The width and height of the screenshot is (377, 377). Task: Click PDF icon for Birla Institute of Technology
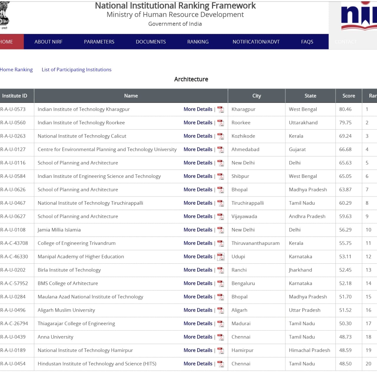(221, 270)
